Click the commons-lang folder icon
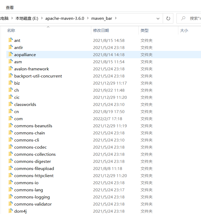 click(x=11, y=189)
